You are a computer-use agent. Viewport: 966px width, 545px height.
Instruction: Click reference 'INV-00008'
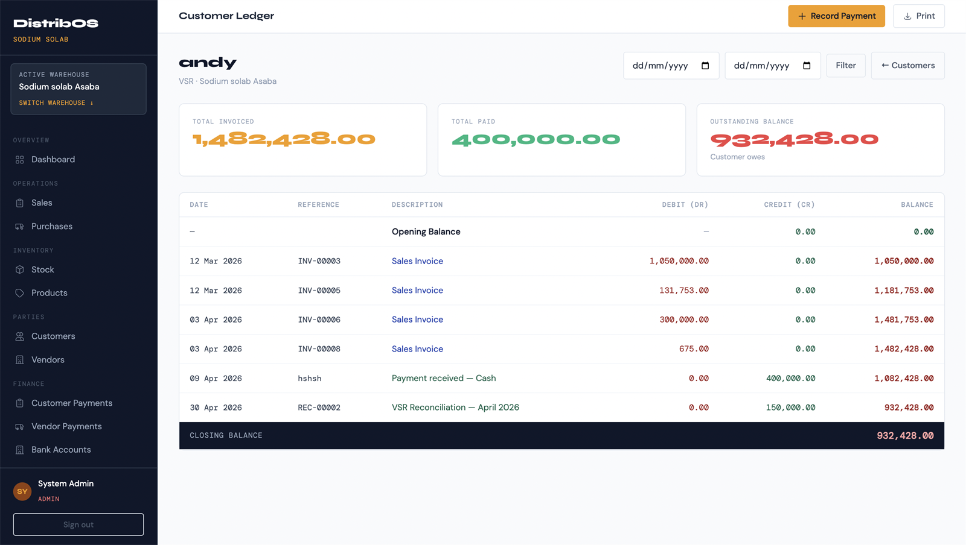coord(319,349)
